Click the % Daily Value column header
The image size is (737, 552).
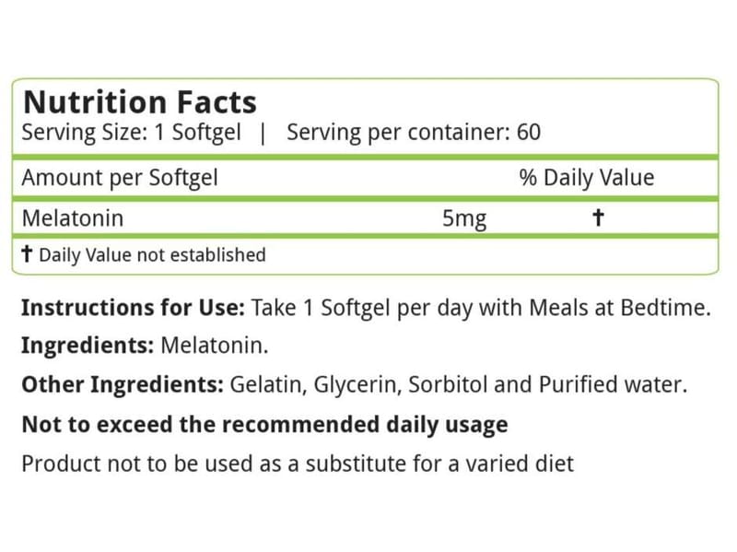coord(587,178)
